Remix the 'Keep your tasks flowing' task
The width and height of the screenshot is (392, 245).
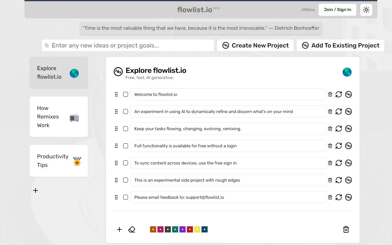(x=349, y=129)
